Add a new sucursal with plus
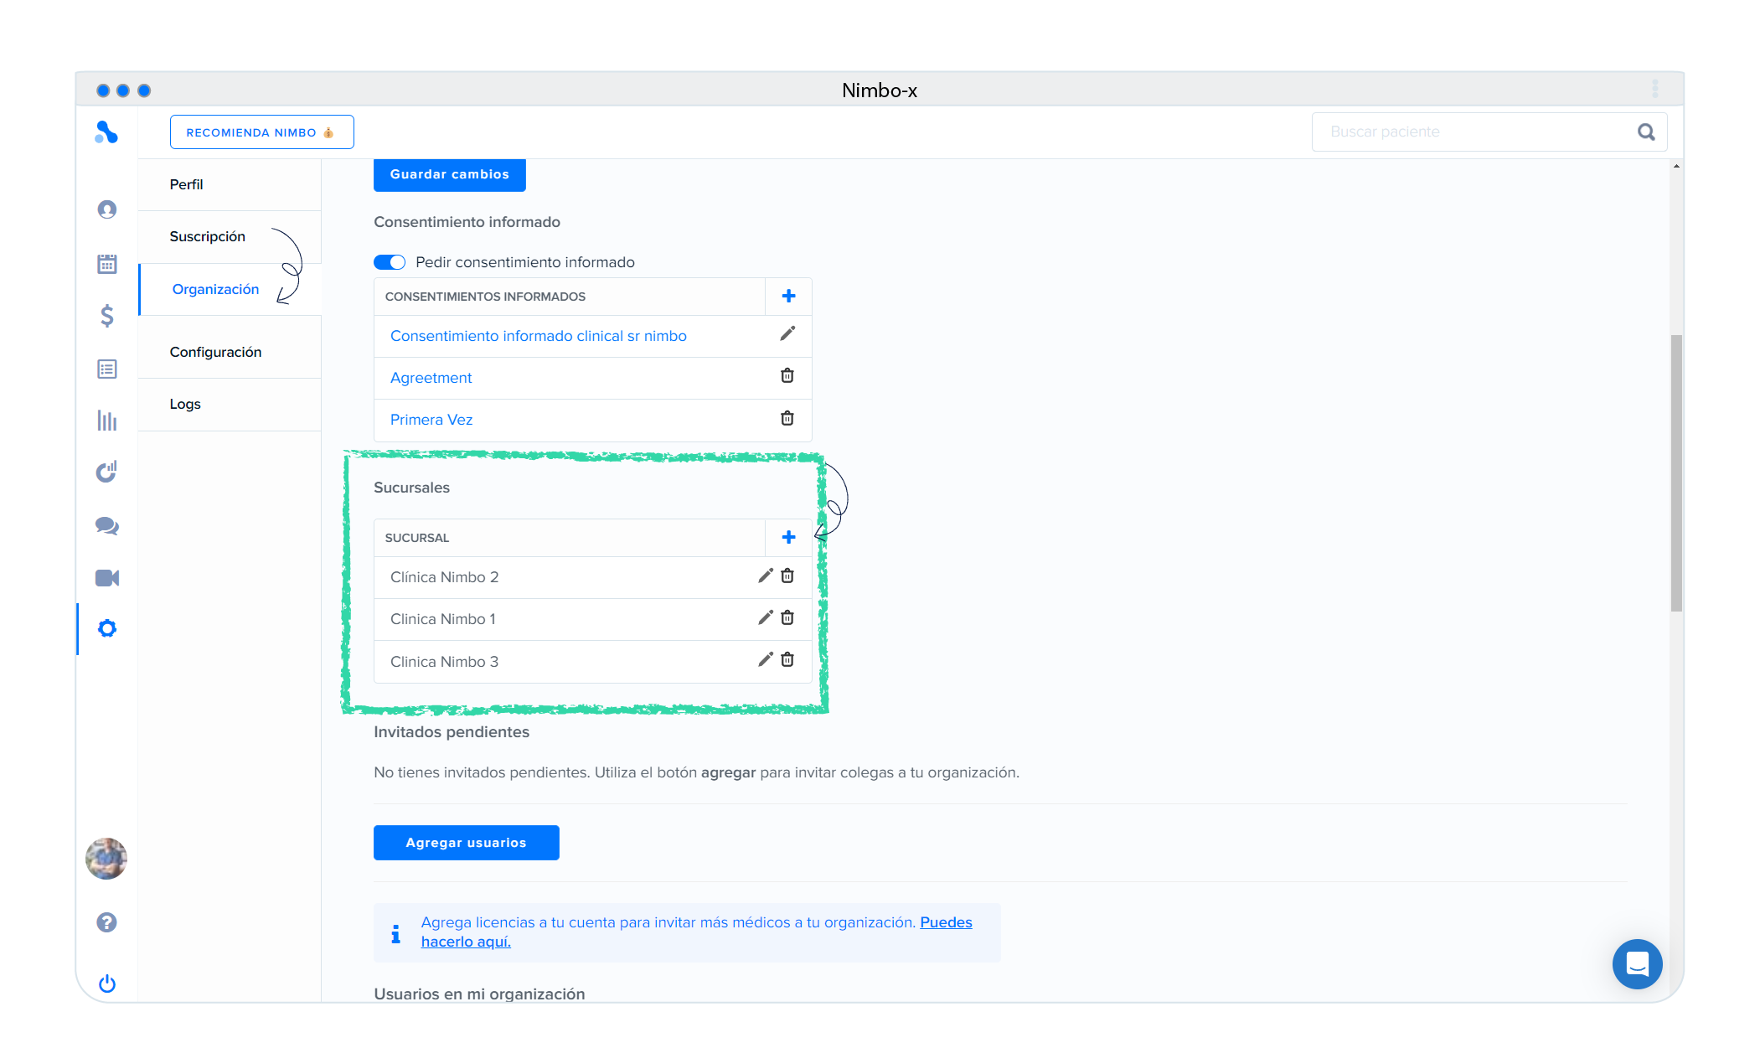Image resolution: width=1760 pixels, height=1048 pixels. pyautogui.click(x=788, y=537)
